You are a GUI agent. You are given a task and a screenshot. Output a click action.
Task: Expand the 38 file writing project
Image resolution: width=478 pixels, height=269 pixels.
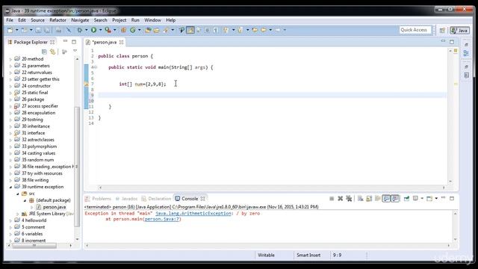point(10,180)
